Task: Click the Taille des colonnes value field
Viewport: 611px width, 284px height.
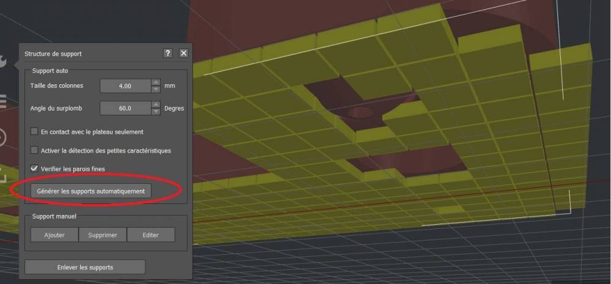Action: coord(125,86)
